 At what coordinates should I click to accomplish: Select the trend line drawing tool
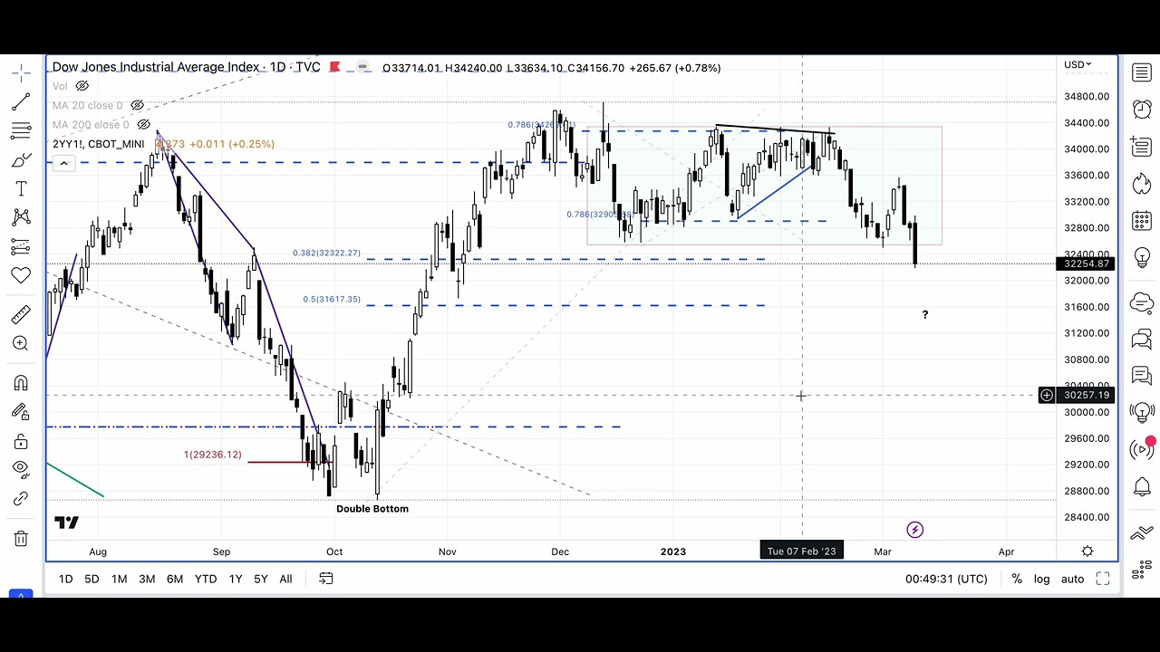21,101
